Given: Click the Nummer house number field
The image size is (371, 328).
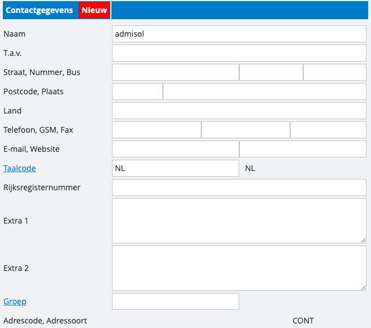Looking at the screenshot, I should tap(271, 72).
